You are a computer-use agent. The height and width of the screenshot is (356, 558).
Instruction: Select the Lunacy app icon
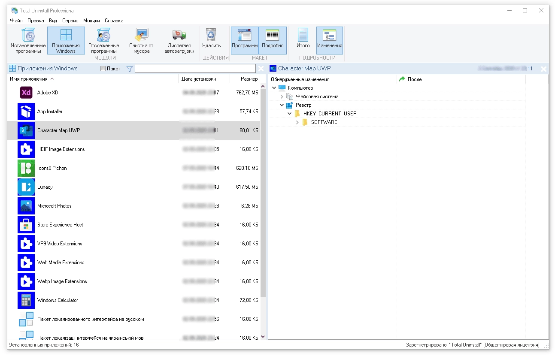point(26,187)
